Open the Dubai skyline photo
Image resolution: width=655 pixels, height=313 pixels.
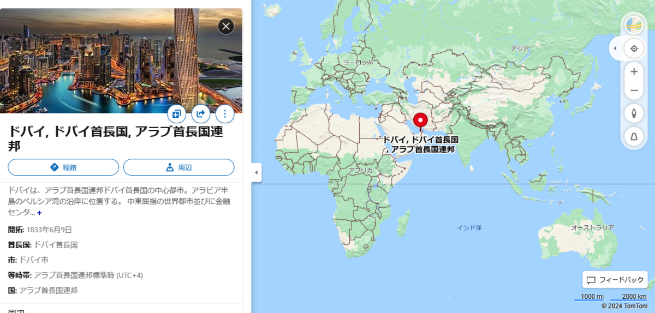point(121,61)
